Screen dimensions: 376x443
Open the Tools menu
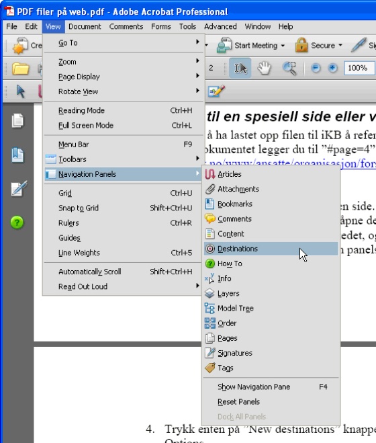pos(187,27)
